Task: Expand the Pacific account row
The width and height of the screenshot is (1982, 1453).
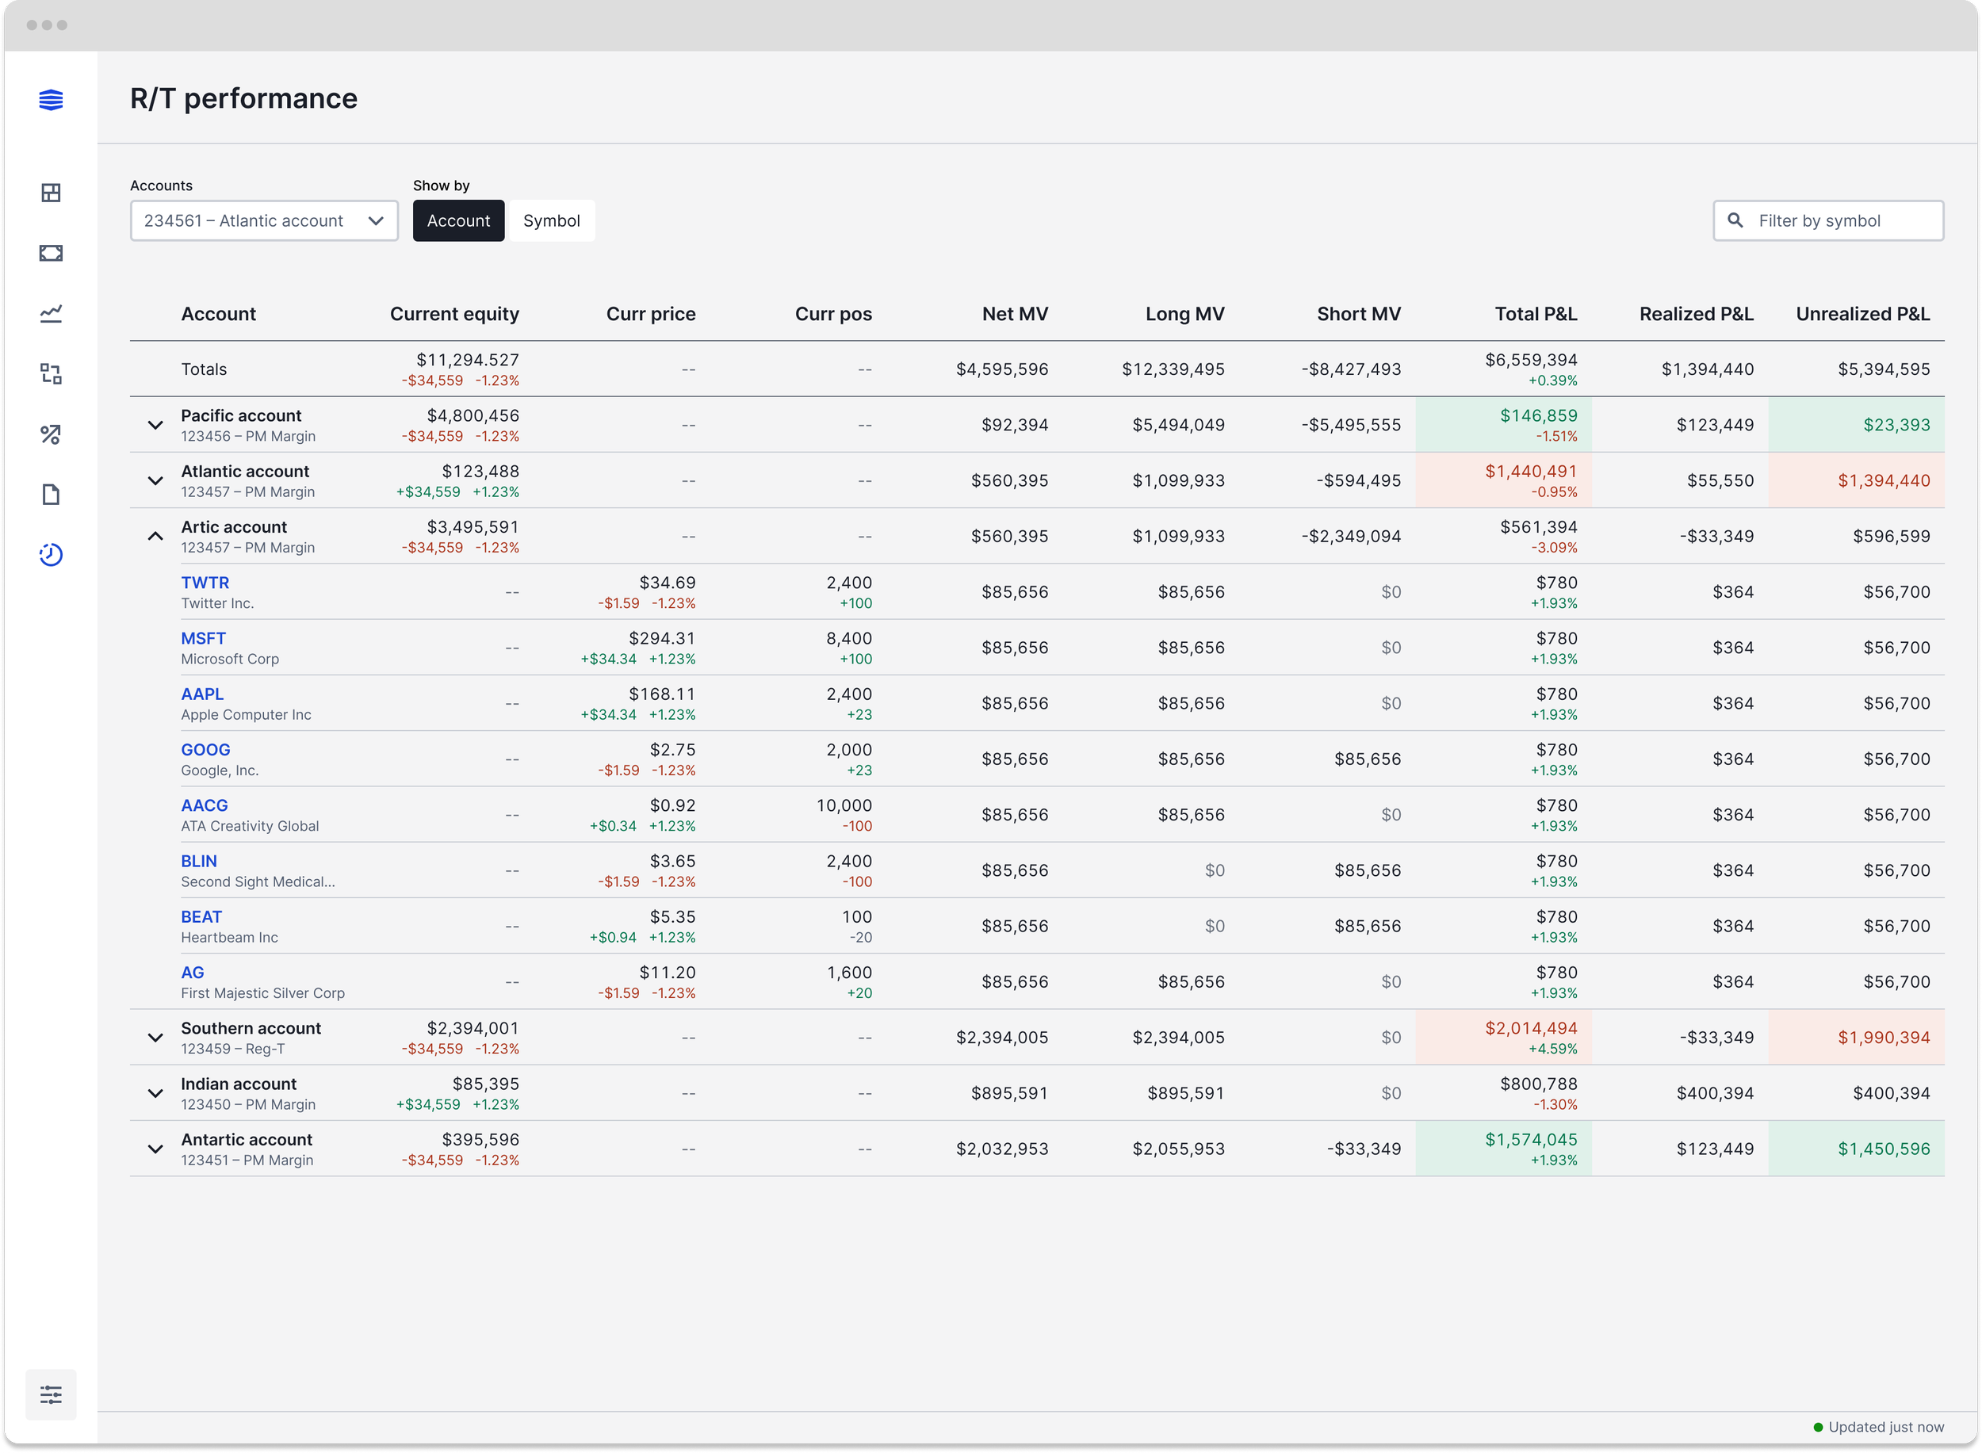Action: click(x=155, y=425)
